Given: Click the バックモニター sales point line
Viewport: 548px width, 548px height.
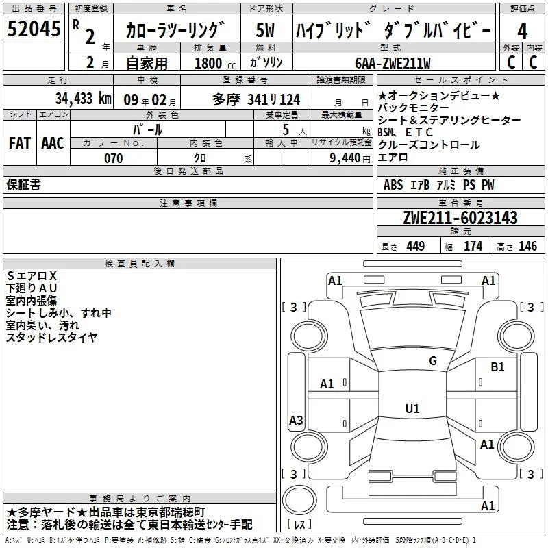Looking at the screenshot, I should coord(414,108).
